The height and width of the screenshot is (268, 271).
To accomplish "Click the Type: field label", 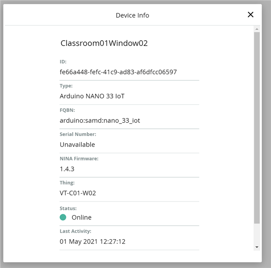I will pyautogui.click(x=66, y=86).
